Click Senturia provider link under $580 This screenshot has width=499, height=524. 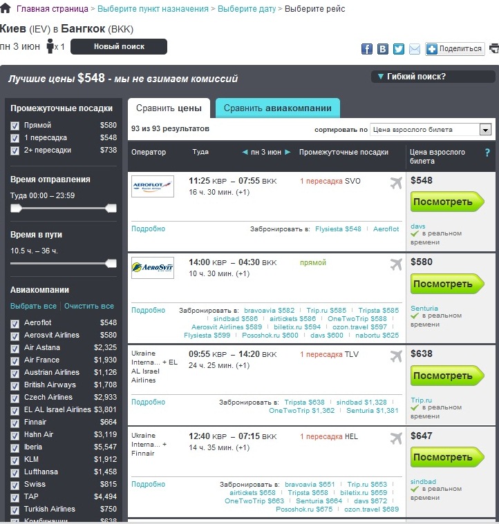click(424, 308)
